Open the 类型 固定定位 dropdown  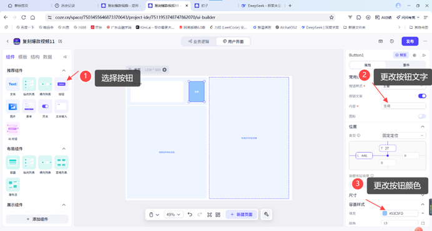(403, 135)
